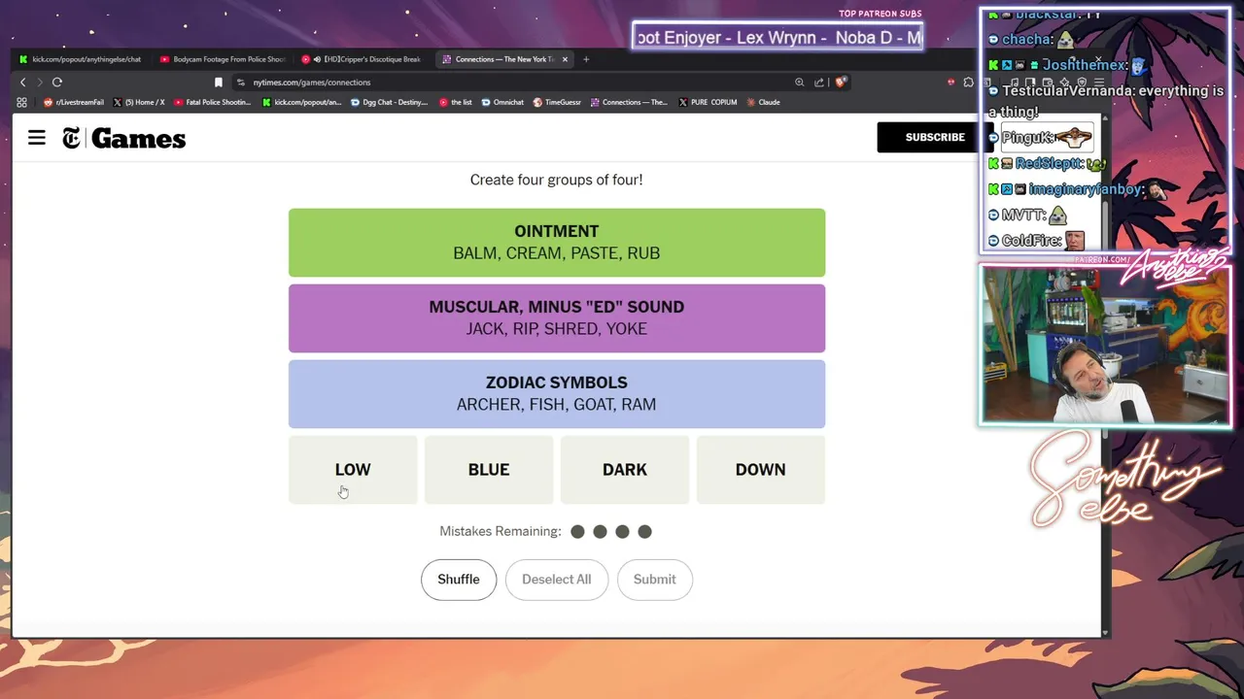Select the LOW tile
This screenshot has width=1244, height=699.
click(353, 470)
